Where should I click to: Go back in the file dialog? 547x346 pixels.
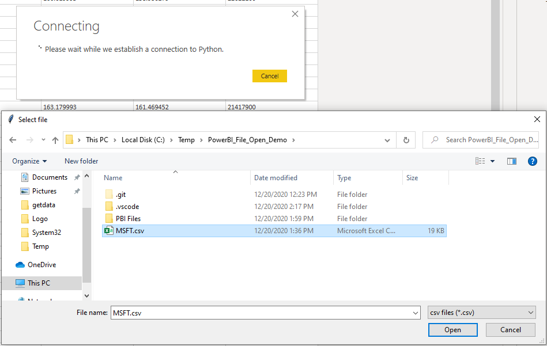click(x=13, y=140)
